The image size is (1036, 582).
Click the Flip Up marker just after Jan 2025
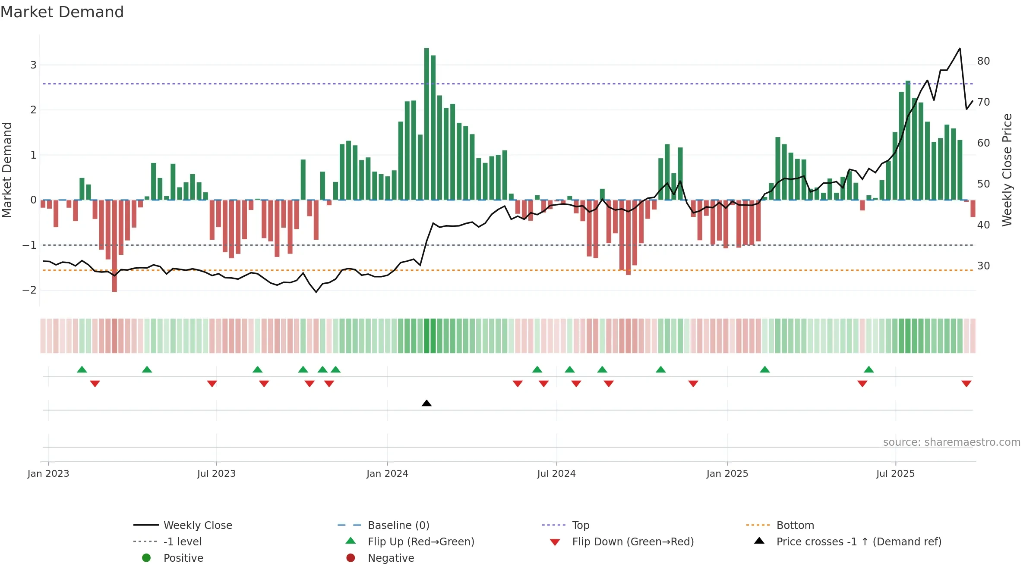coord(765,369)
